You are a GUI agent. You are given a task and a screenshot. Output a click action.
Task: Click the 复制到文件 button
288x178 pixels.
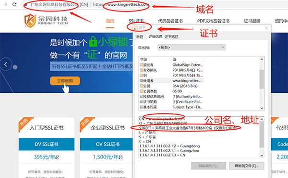(x=247, y=166)
